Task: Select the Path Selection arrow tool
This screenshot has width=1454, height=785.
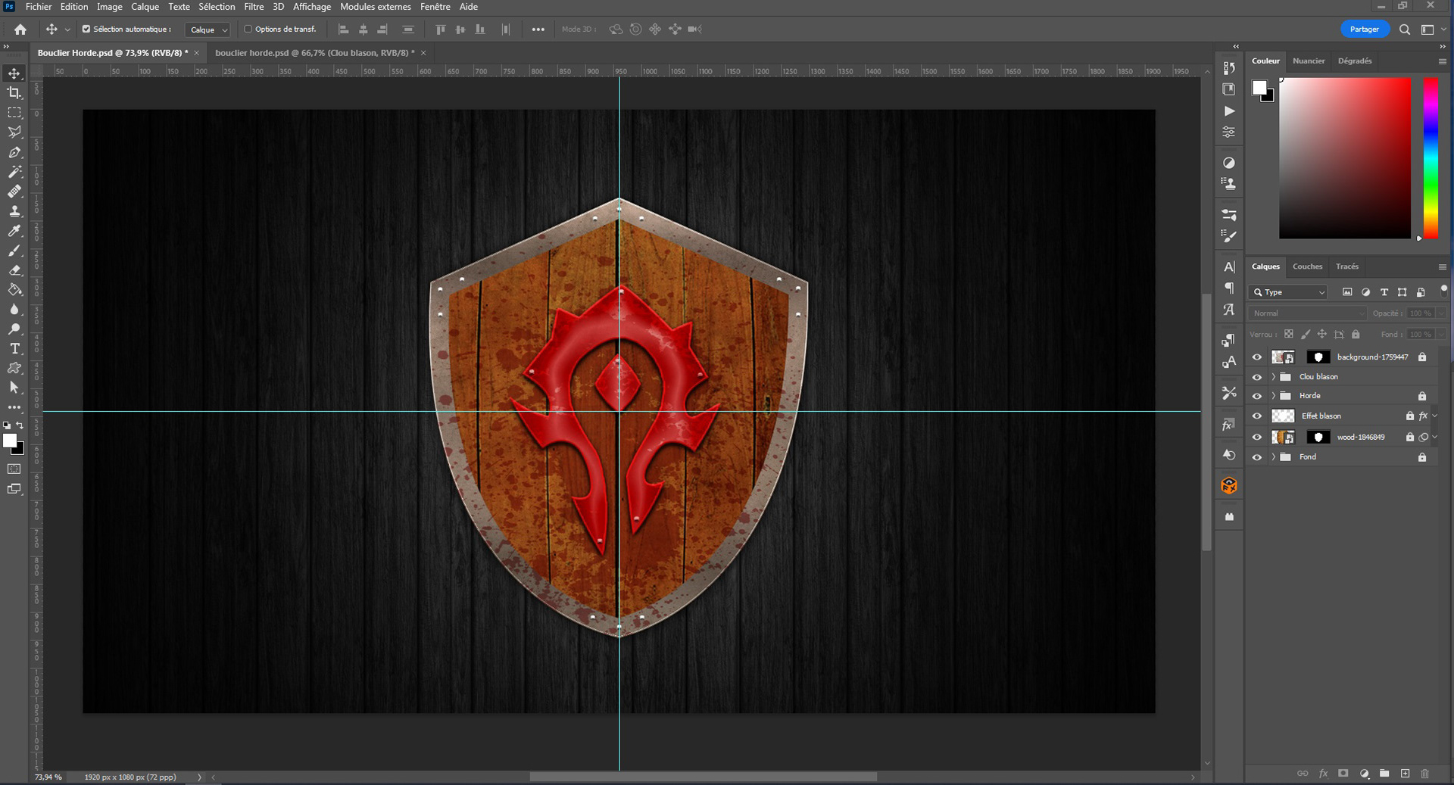Action: (x=14, y=388)
